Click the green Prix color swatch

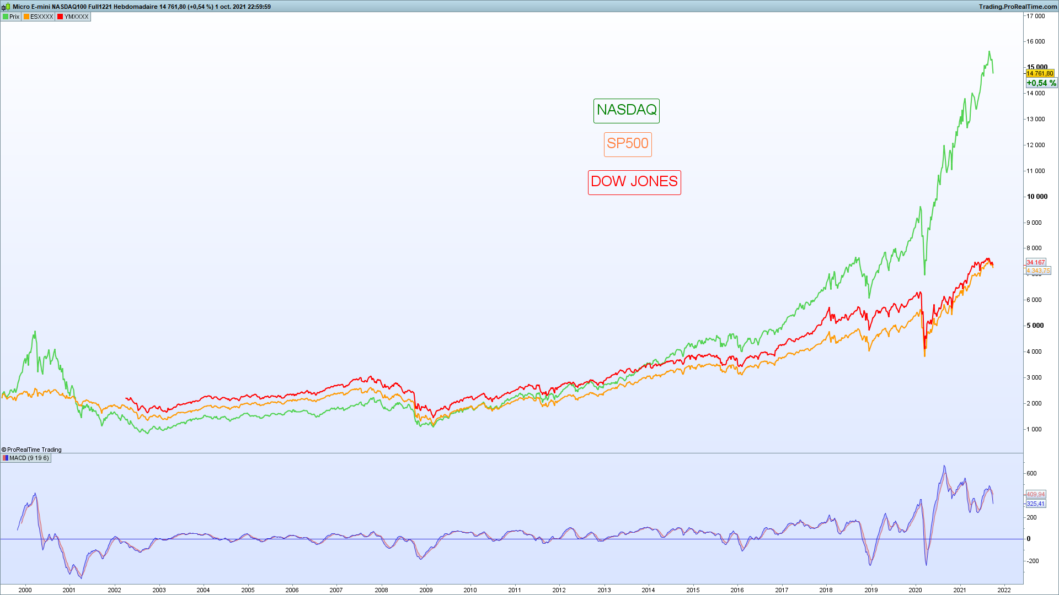pyautogui.click(x=6, y=17)
